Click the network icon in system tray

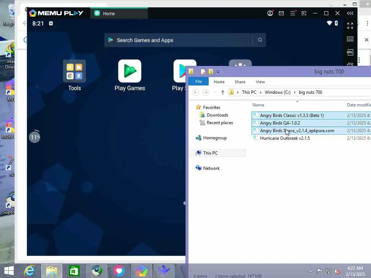point(328,271)
